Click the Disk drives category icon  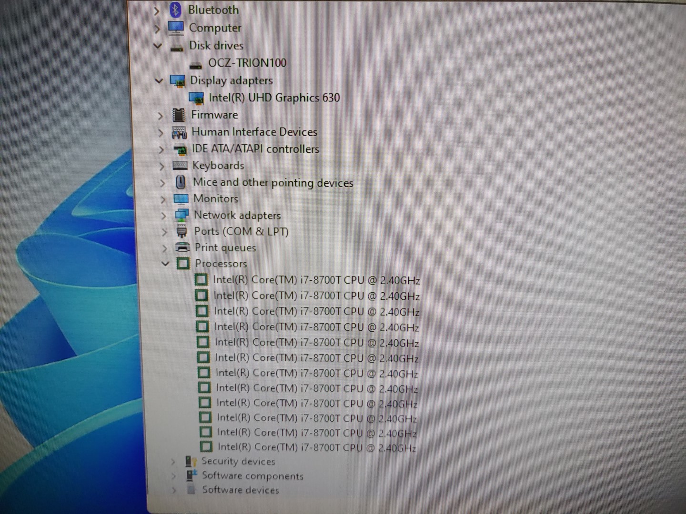coord(177,48)
